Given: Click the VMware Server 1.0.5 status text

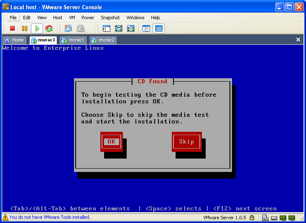Looking at the screenshot, I should [224, 218].
